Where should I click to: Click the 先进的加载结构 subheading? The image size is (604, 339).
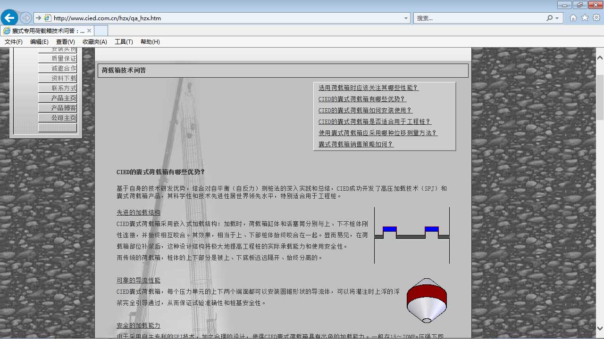coord(138,212)
